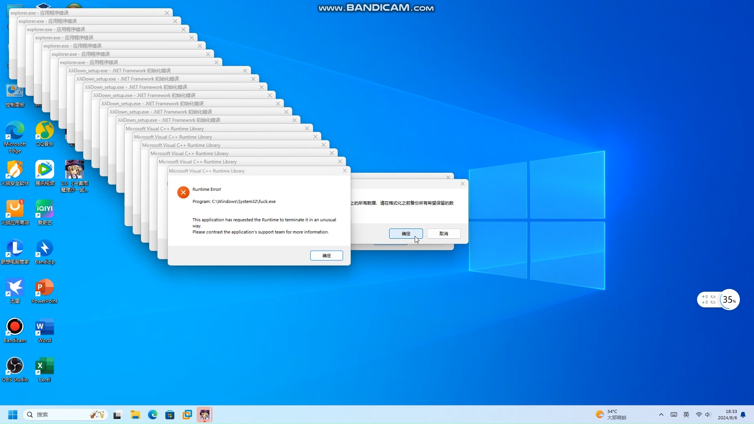The height and width of the screenshot is (424, 754).
Task: Open the Wi-Fi network tray icon
Action: point(699,415)
